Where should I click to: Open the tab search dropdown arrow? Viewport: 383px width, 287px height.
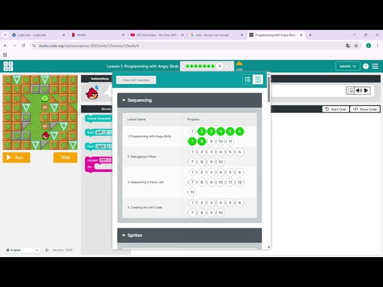point(5,35)
